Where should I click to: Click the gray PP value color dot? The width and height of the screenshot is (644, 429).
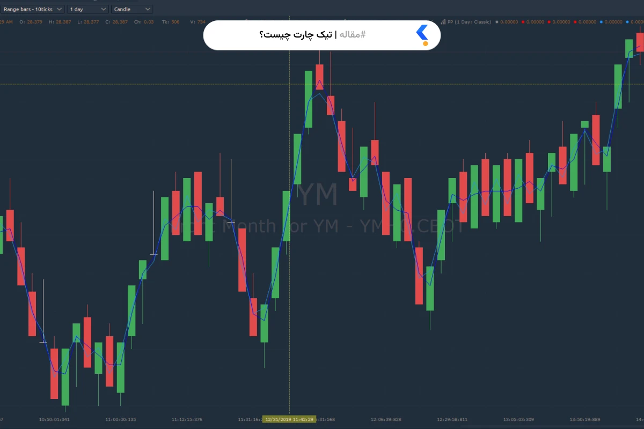click(x=496, y=22)
